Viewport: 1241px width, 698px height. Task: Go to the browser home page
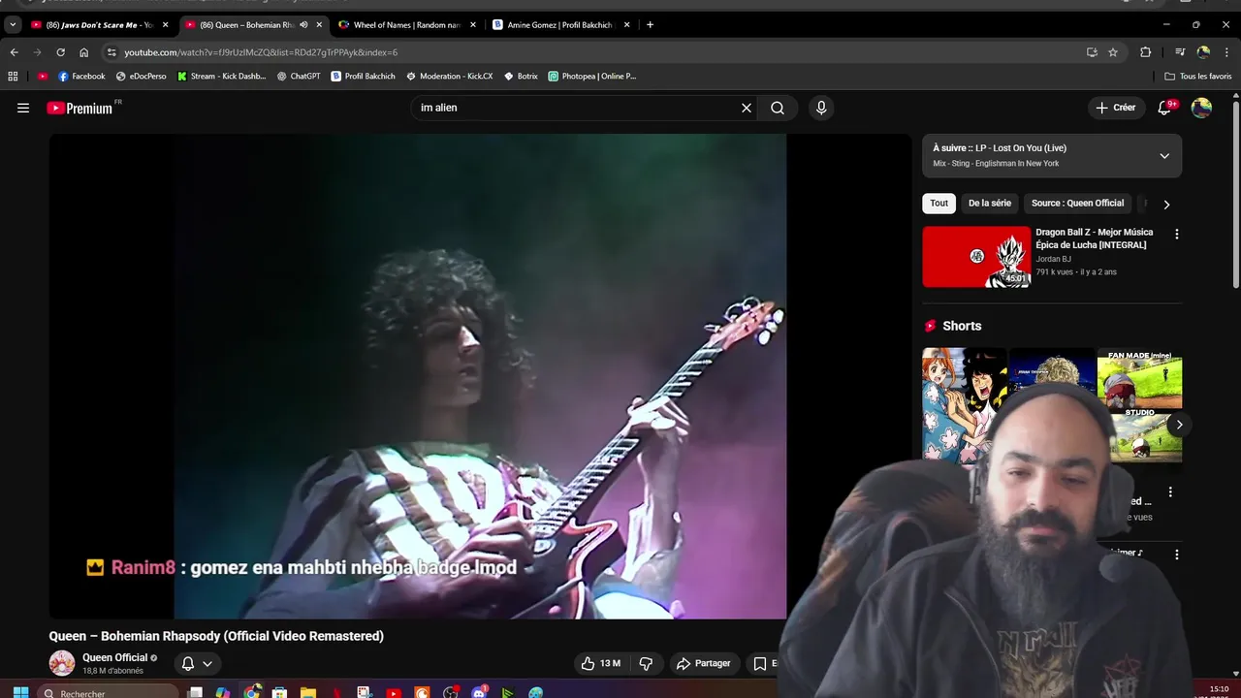point(83,52)
